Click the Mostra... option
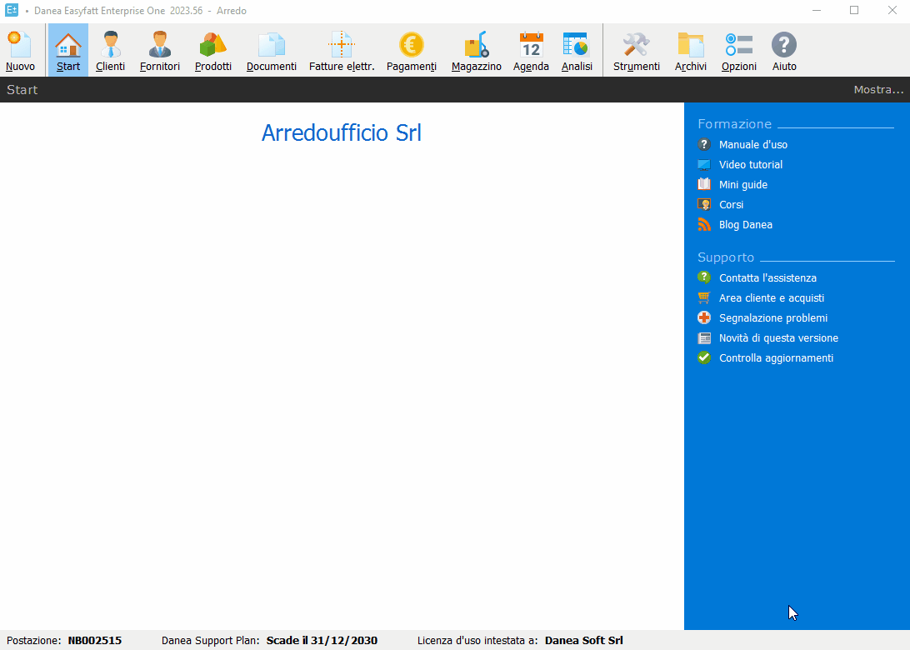910x650 pixels. (x=878, y=89)
